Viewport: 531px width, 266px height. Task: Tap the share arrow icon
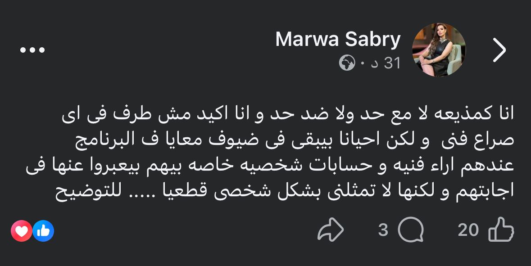[331, 230]
